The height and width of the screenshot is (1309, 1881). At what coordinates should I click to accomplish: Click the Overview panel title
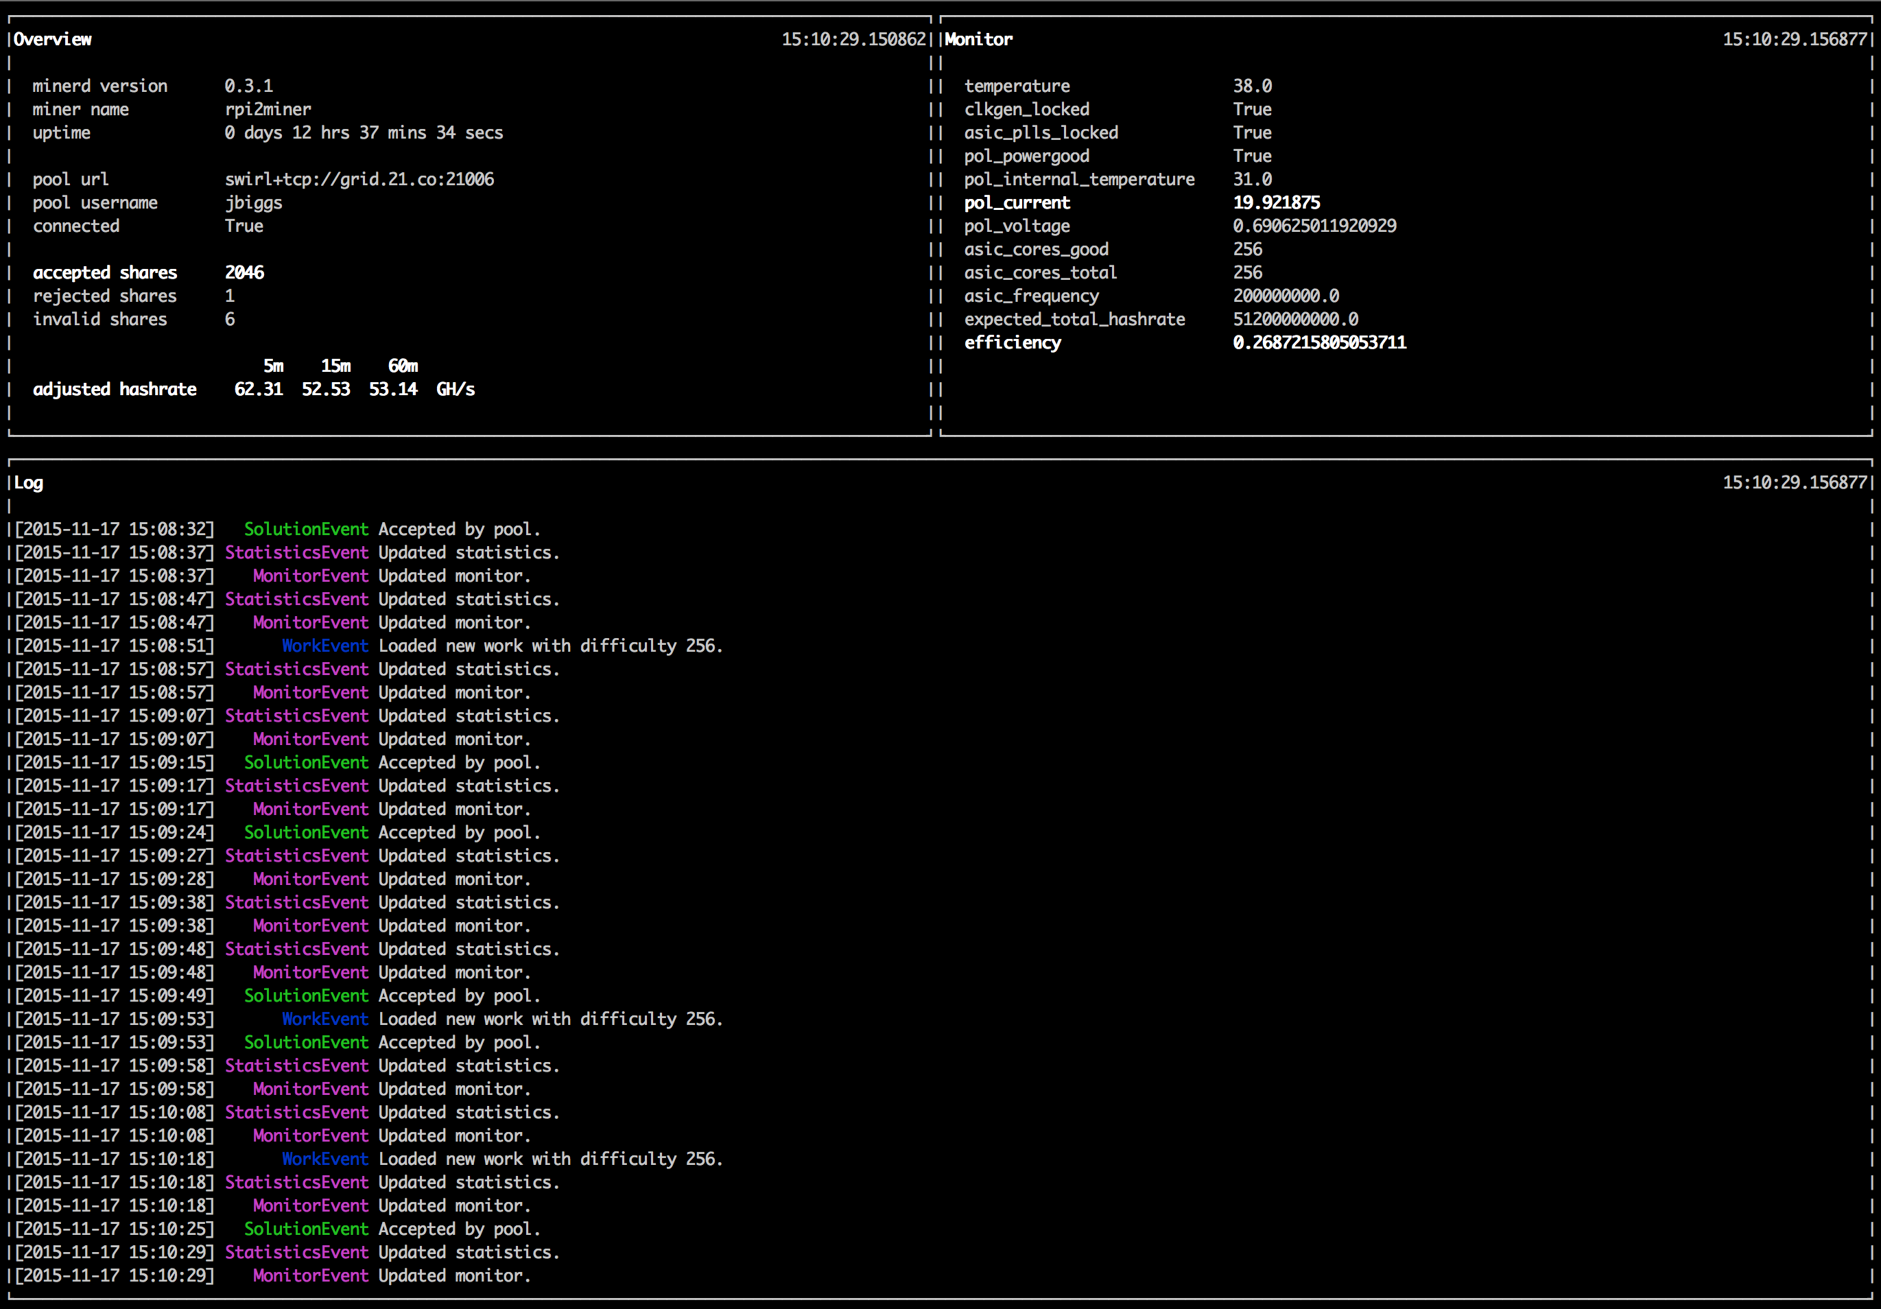click(52, 39)
